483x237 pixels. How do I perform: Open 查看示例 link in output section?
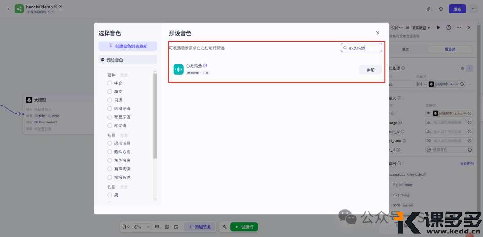click(466, 164)
